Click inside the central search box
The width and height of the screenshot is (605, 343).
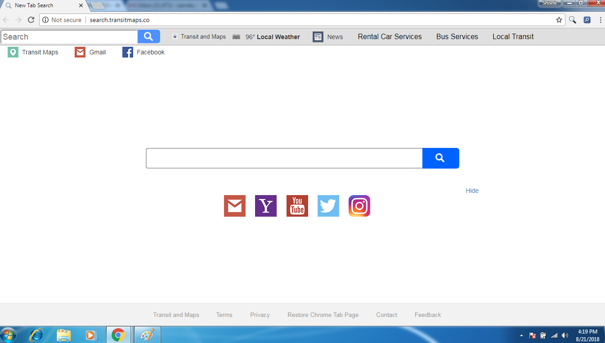point(283,158)
